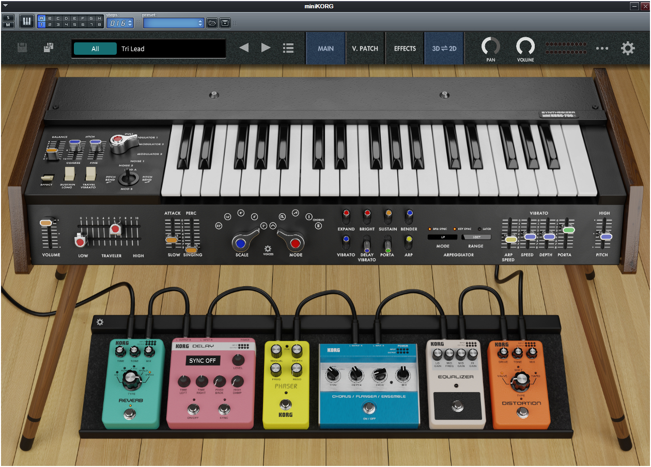Image resolution: width=651 pixels, height=467 pixels.
Task: Click the steps value stepper arrows
Action: [x=130, y=23]
